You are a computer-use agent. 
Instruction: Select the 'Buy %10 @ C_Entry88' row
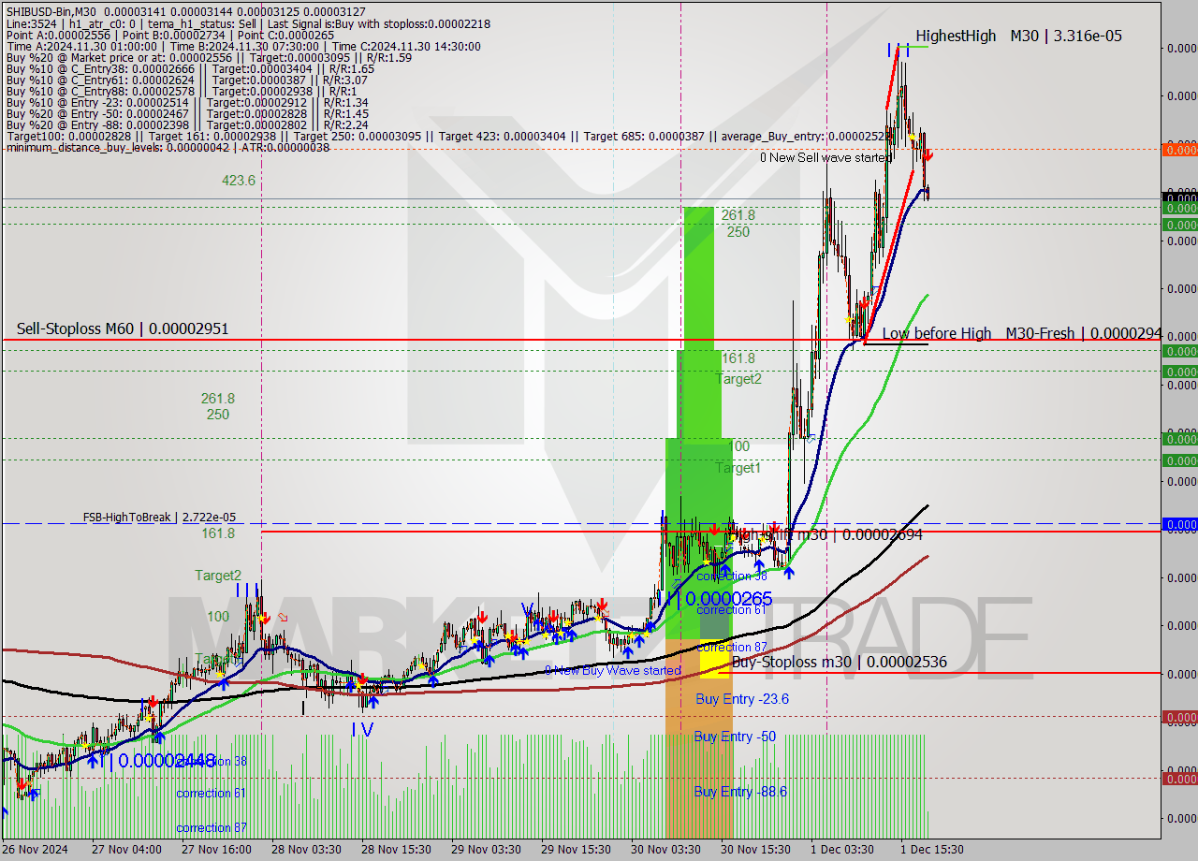[x=181, y=91]
